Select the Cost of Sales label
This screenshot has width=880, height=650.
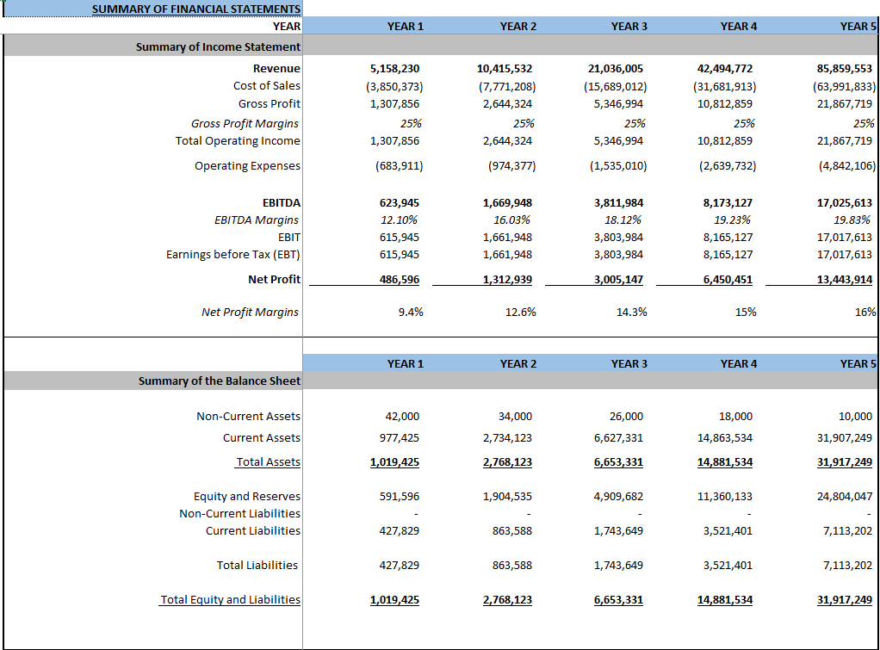[x=263, y=86]
